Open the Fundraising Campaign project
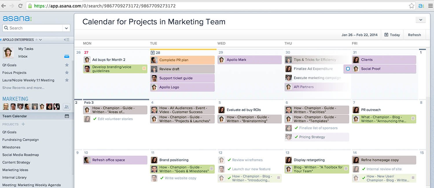Screen dimensions: 434x188 click(x=21, y=140)
